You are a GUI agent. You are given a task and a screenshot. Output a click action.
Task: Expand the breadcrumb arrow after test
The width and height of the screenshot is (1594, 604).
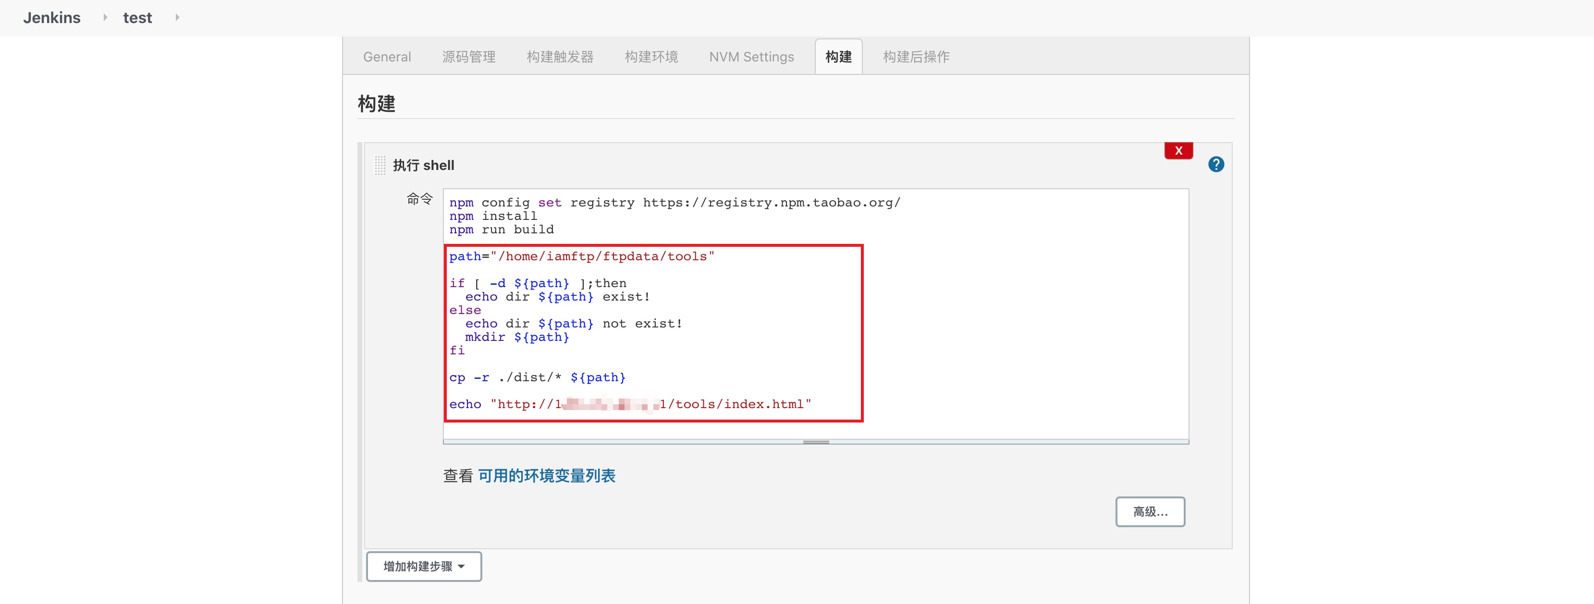pos(177,17)
